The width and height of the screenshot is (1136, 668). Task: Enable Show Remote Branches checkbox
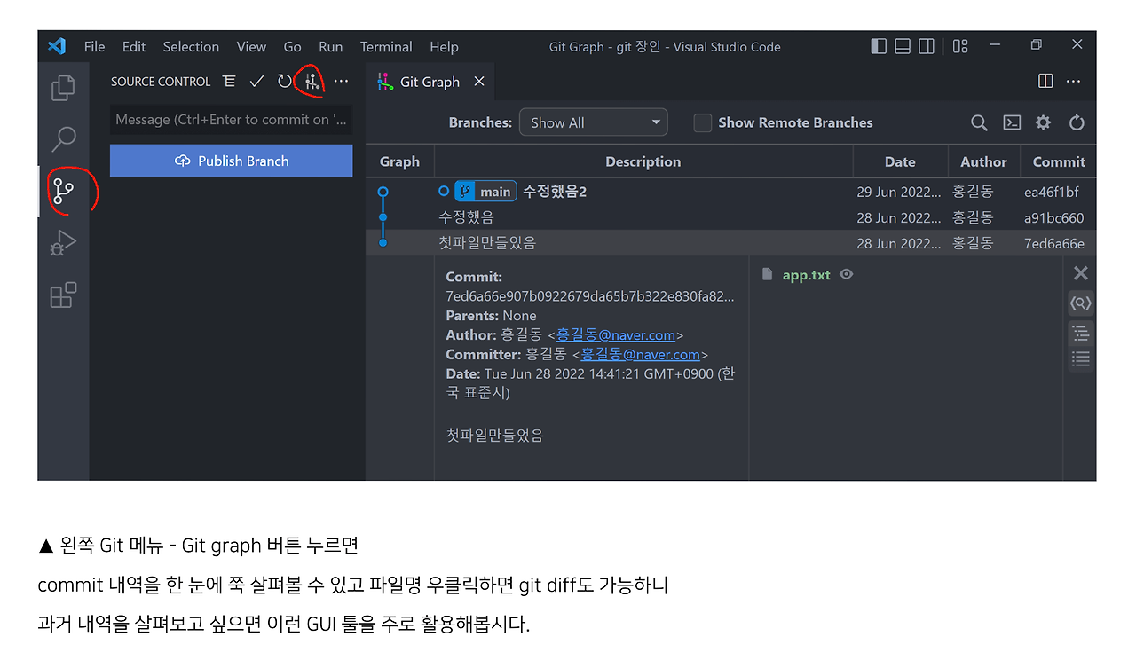point(702,122)
